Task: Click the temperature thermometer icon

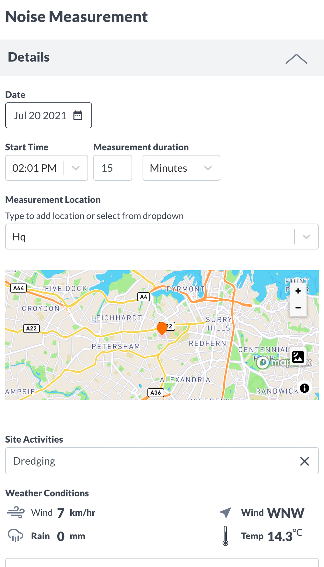Action: [226, 536]
